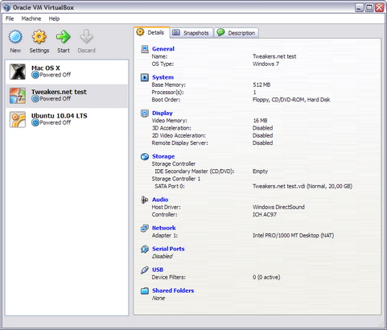Open the Display settings link
Screen dimensions: 387x330
[x=163, y=113]
